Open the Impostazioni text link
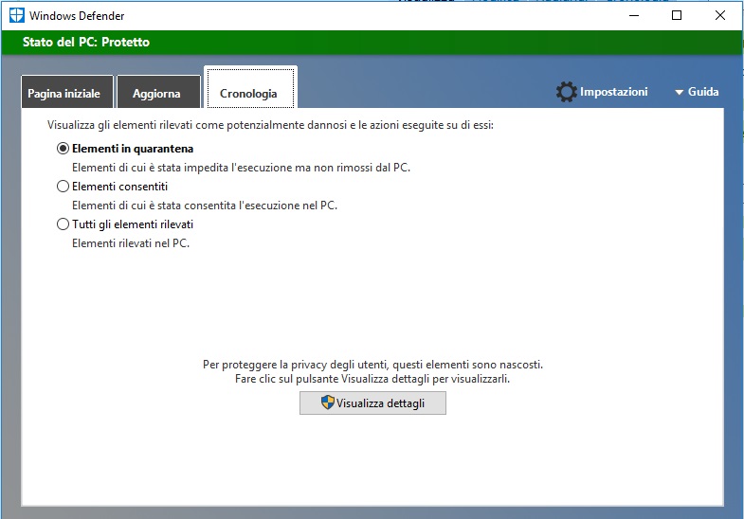744x519 pixels. [613, 92]
